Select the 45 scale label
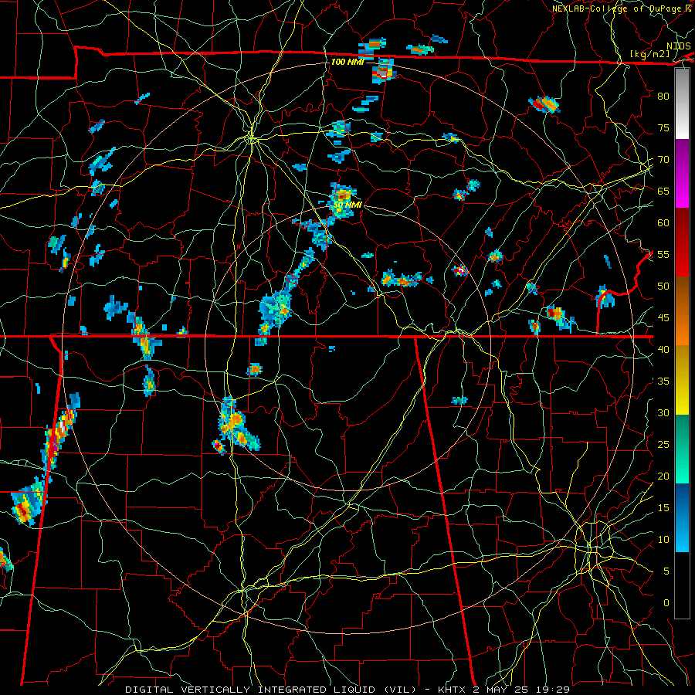The width and height of the screenshot is (695, 695). click(x=663, y=318)
